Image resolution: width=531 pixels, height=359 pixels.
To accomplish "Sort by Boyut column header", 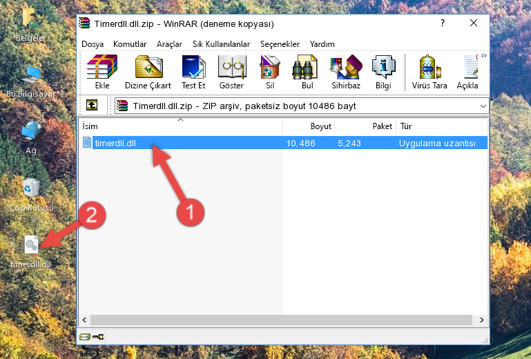I will click(309, 126).
